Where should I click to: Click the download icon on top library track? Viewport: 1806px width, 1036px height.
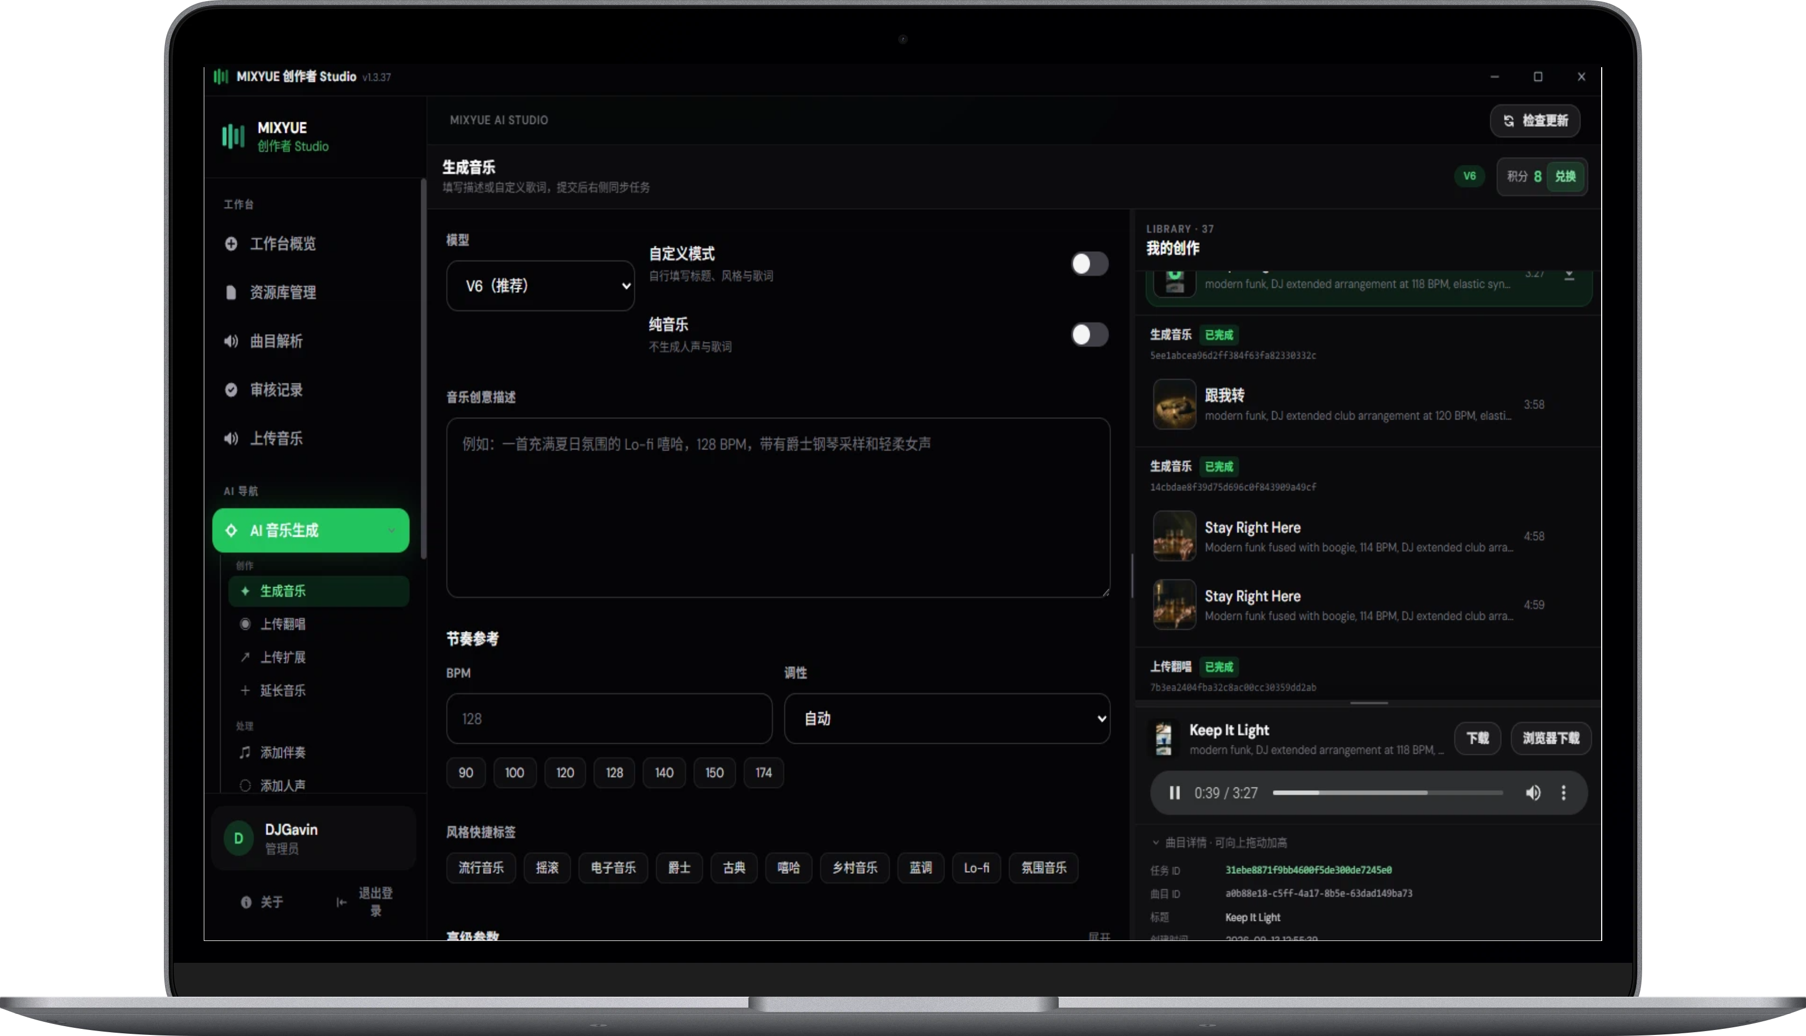[x=1569, y=275]
